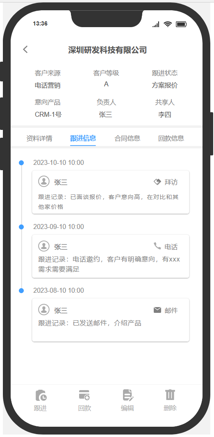Open the 合同信息 tab
Viewport: 214px width, 437px height.
click(x=127, y=138)
